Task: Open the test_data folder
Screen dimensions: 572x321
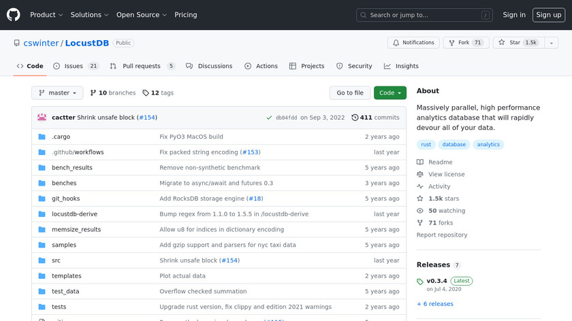Action: (65, 292)
